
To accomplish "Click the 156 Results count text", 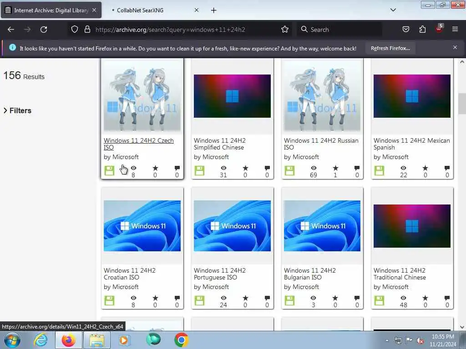I will pos(24,76).
